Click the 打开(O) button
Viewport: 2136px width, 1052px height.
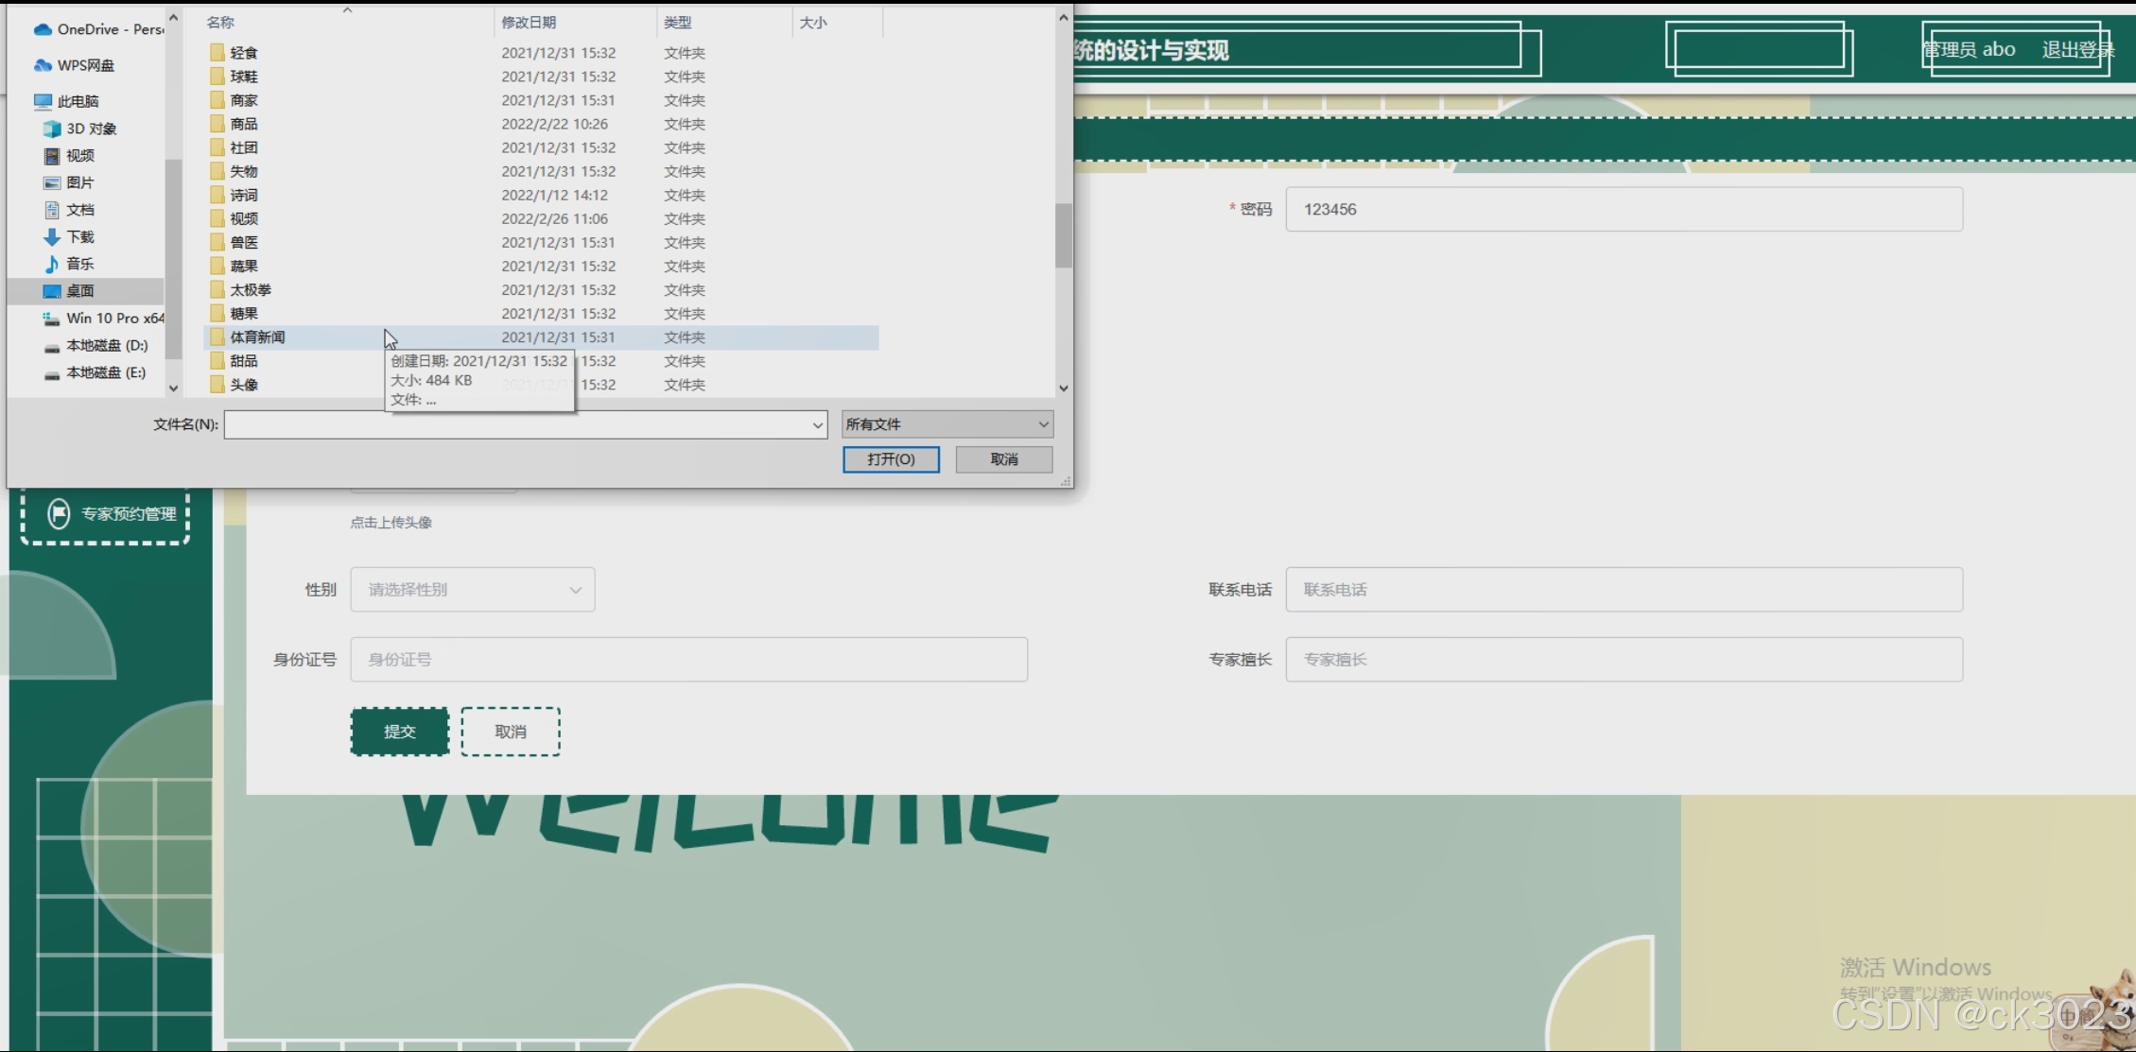(891, 459)
